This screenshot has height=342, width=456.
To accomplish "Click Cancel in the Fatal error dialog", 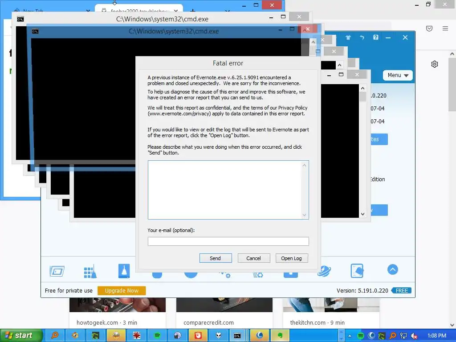I will [253, 258].
